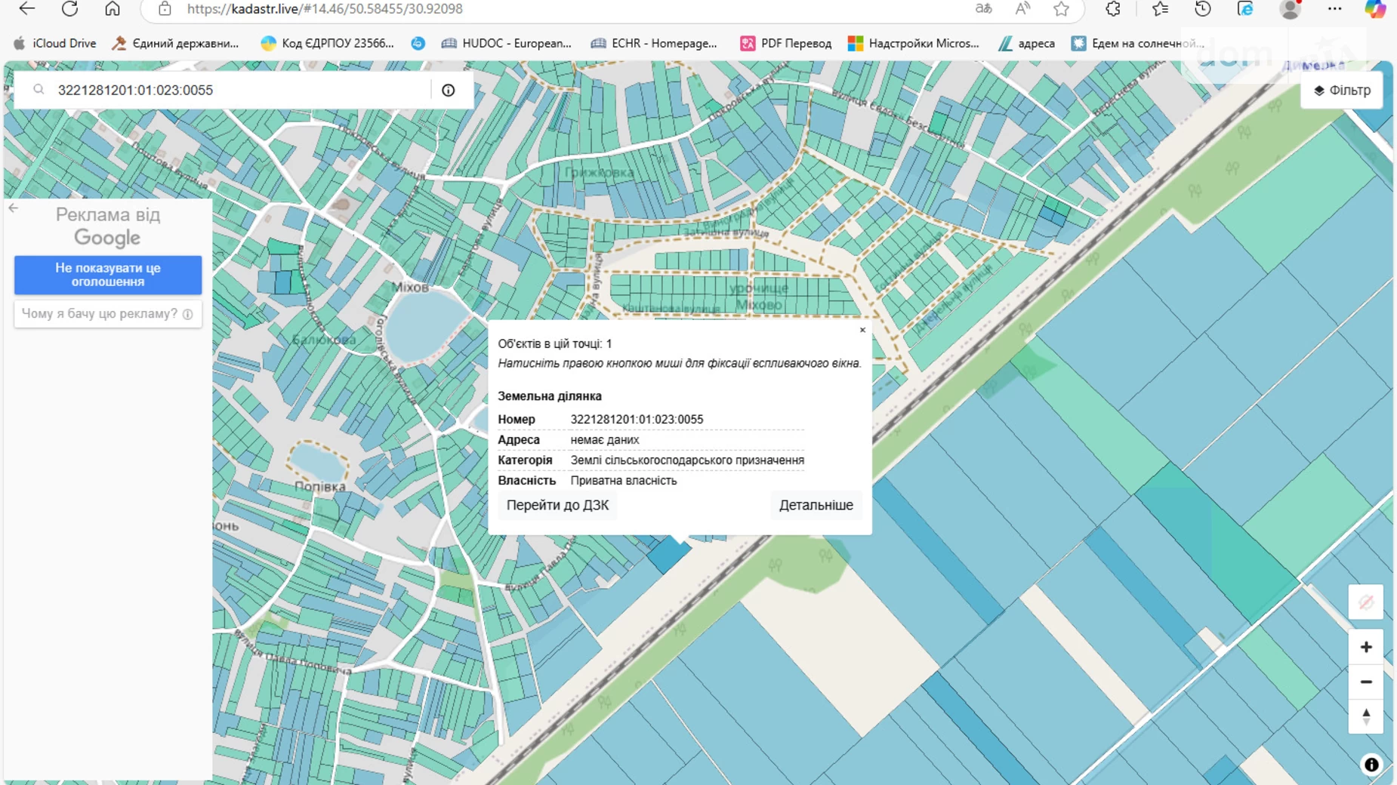Select the kadastr.live URL in address bar
The height and width of the screenshot is (785, 1397).
[x=325, y=9]
